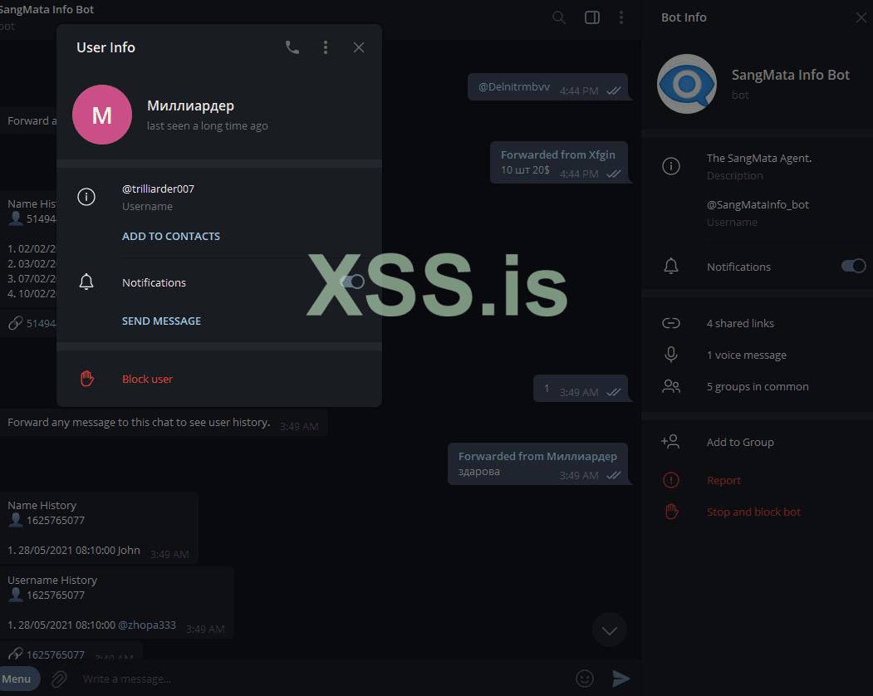Click SangMata Info Bot chat title
The image size is (873, 696).
47,9
